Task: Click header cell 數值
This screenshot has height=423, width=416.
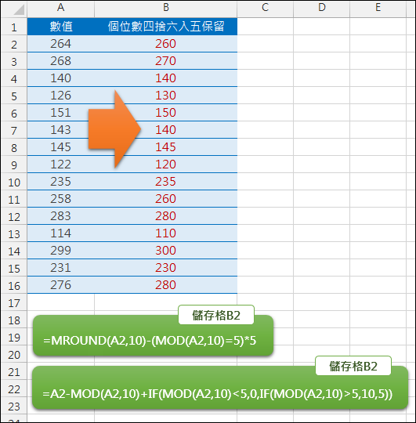Action: (60, 27)
